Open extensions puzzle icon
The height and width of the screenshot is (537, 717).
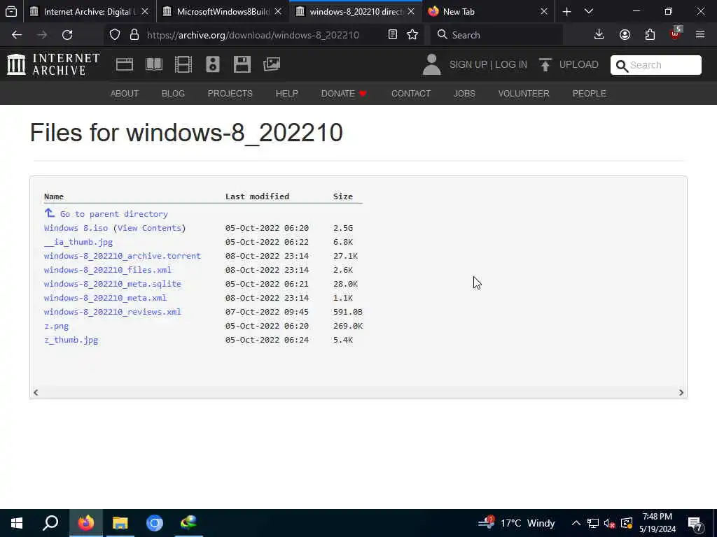650,35
